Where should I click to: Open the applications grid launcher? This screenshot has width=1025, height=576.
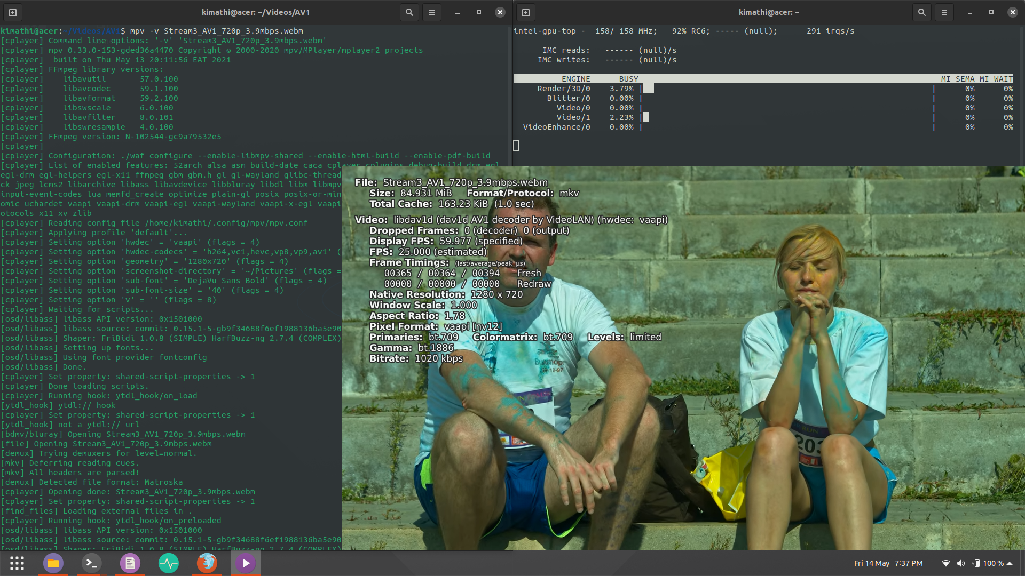click(x=17, y=563)
